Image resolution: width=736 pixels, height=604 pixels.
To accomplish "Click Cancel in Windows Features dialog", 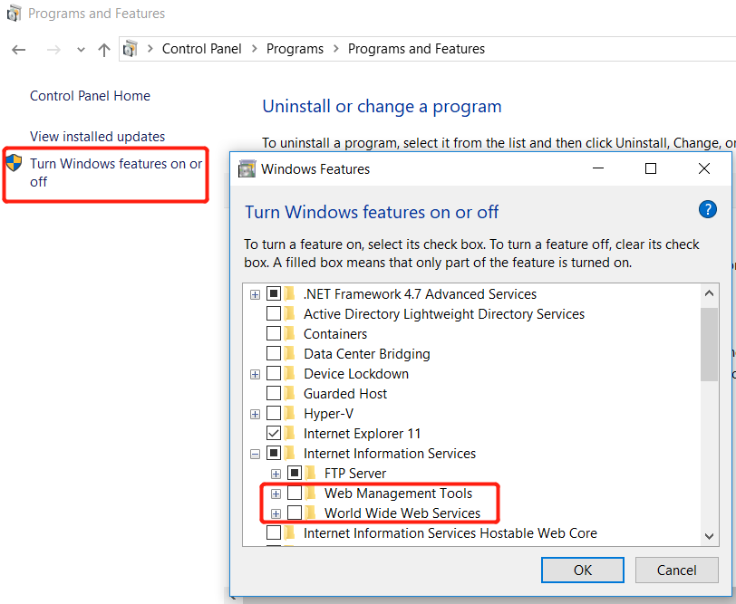I will [x=676, y=570].
